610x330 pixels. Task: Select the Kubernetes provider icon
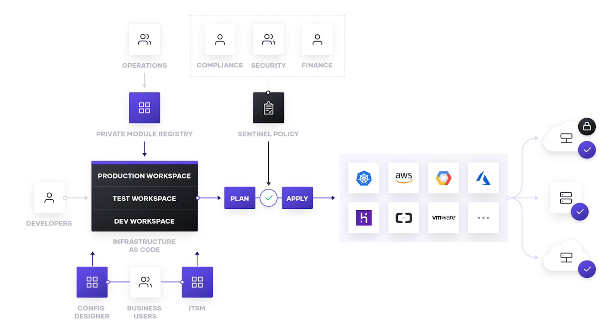click(x=364, y=178)
